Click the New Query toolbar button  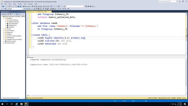click(x=27, y=6)
